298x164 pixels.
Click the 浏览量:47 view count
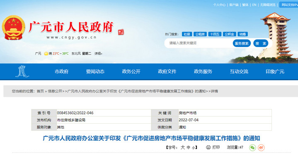pos(235,147)
